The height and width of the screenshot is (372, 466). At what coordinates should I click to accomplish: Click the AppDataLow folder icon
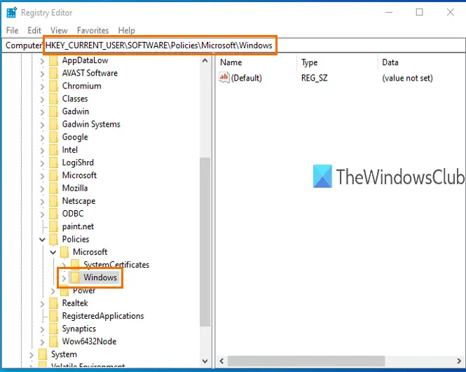click(53, 60)
